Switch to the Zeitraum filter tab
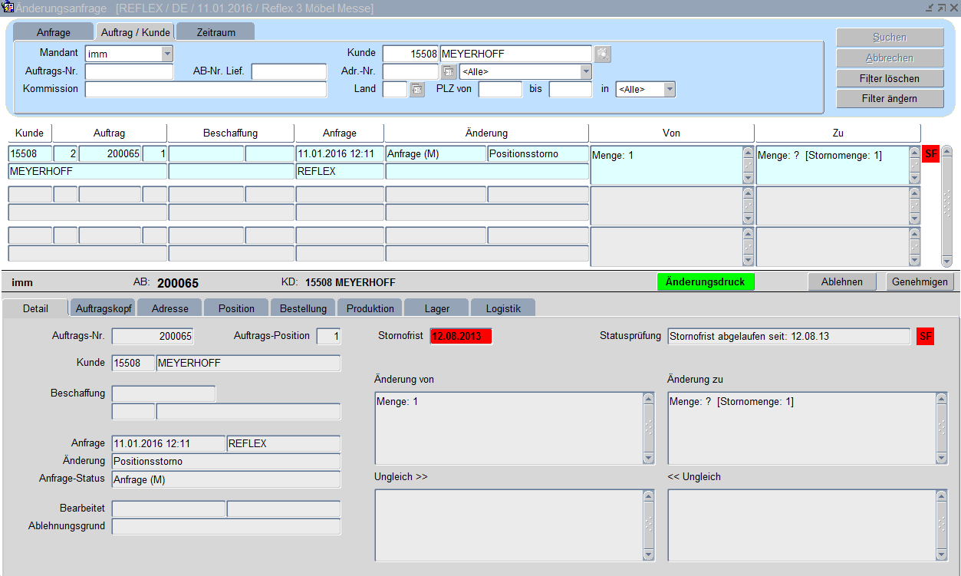 tap(216, 32)
